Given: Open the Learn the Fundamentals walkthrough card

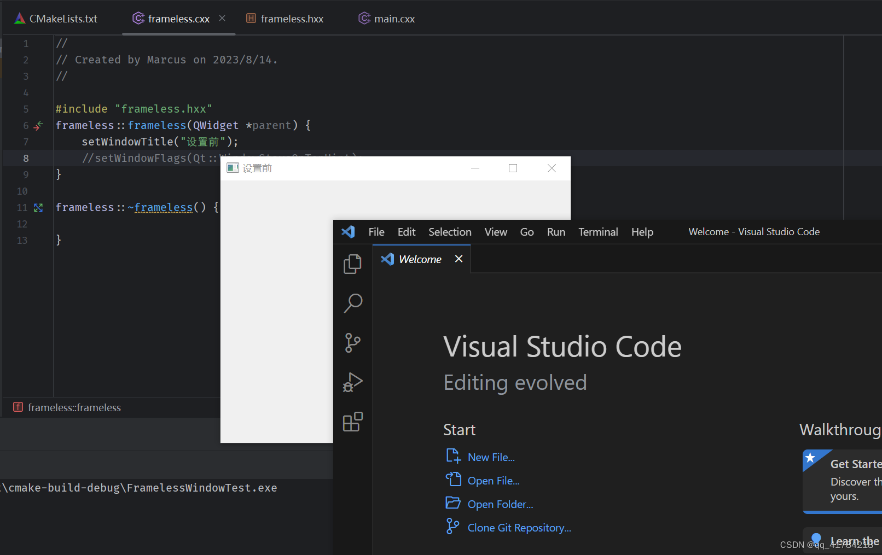Looking at the screenshot, I should coord(843,541).
